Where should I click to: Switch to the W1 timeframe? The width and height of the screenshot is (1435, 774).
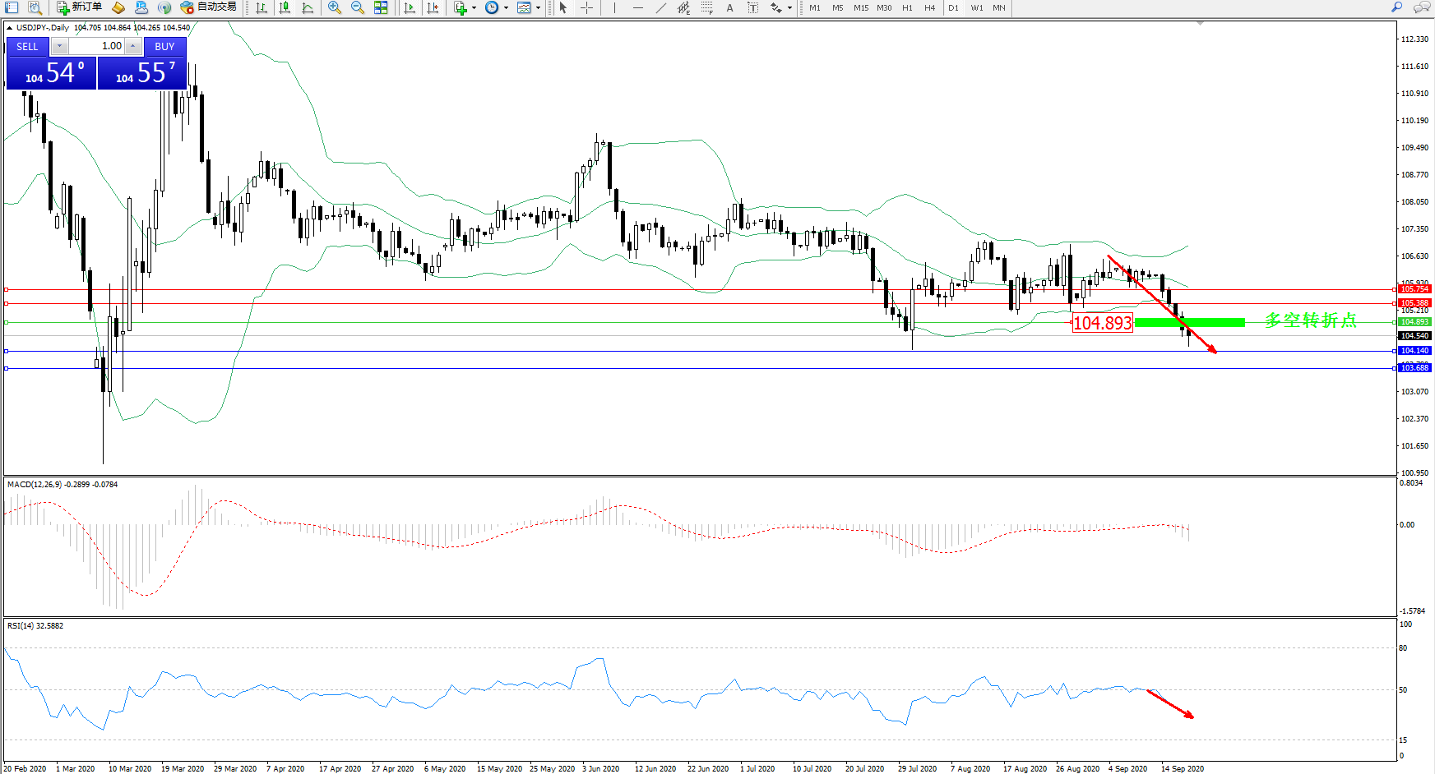click(976, 7)
